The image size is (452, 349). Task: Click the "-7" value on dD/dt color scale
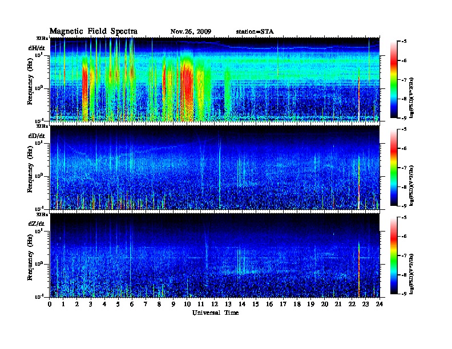pos(404,167)
